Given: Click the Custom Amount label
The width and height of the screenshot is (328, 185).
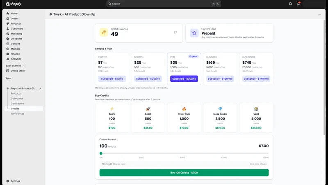Looking at the screenshot, I should pos(107,139).
